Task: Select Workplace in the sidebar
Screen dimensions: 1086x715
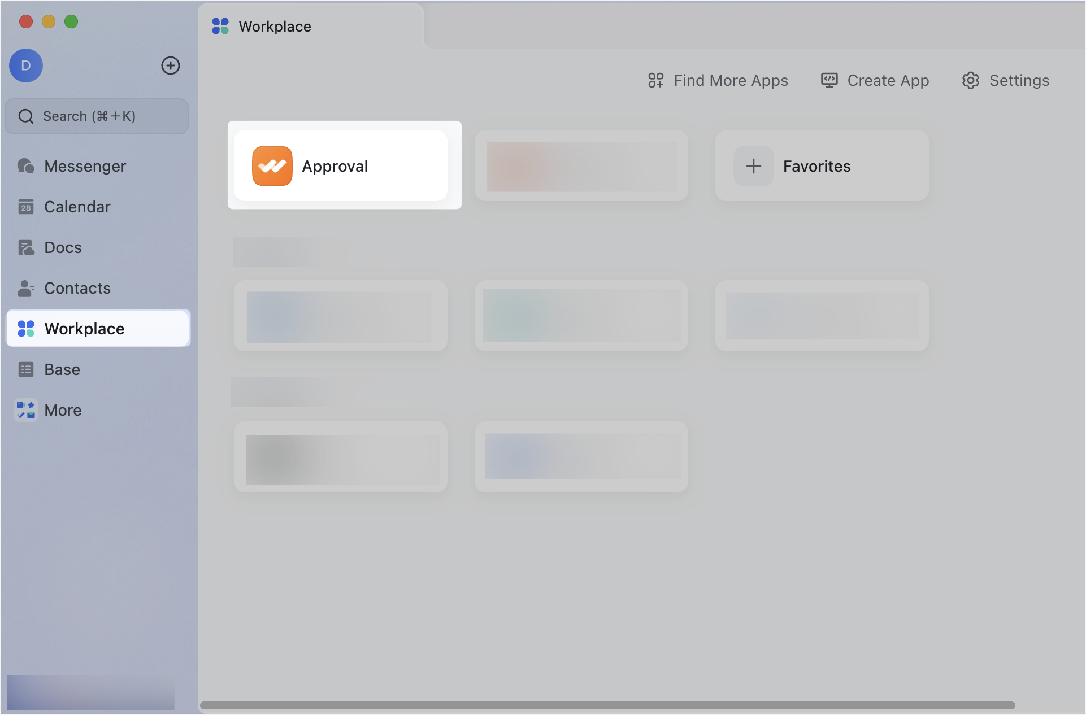Action: (x=85, y=328)
